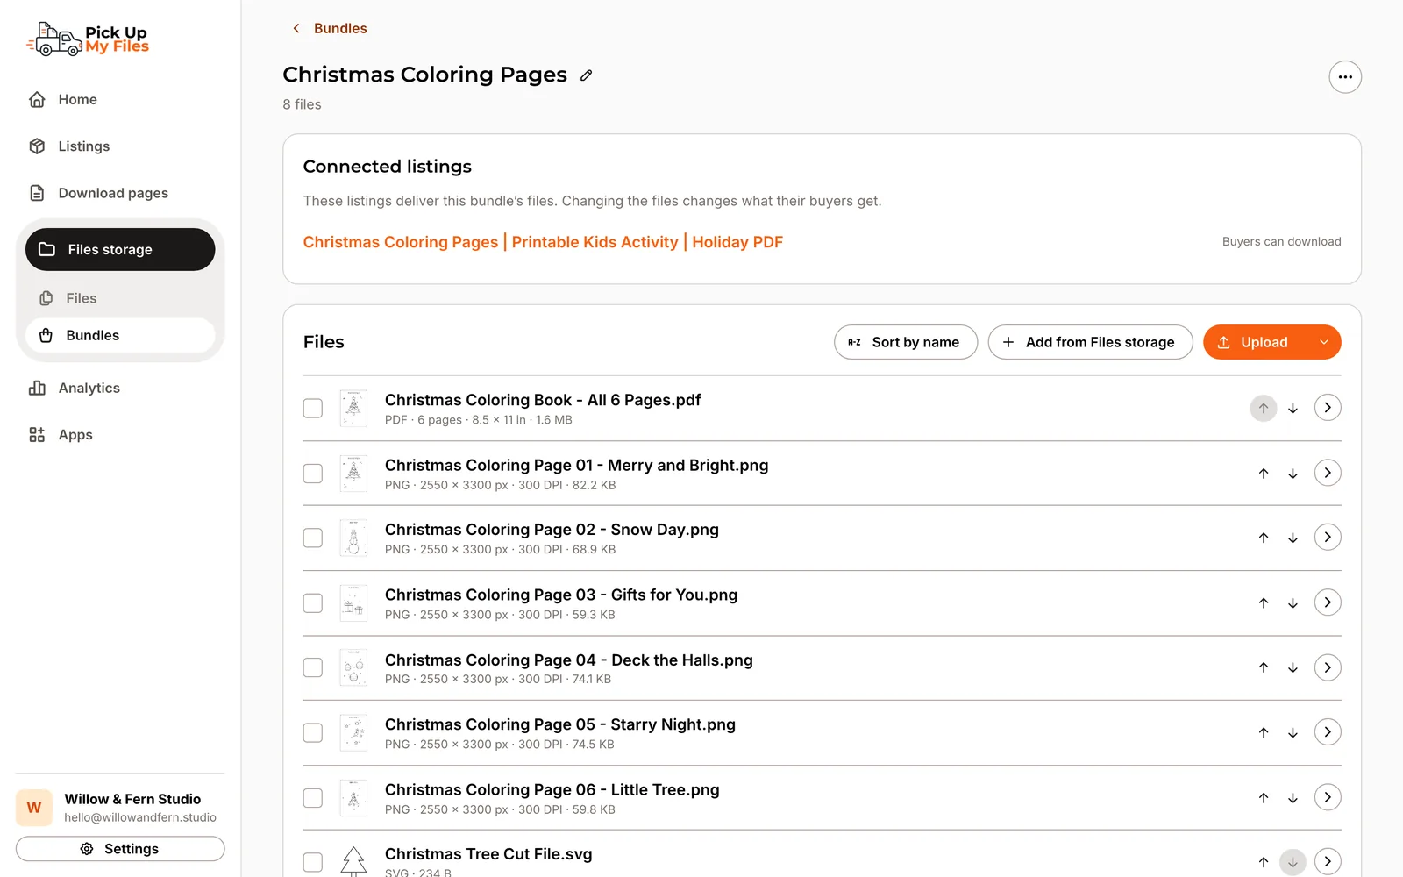
Task: Open thumbnail of Snow Day.png
Action: [x=353, y=538]
